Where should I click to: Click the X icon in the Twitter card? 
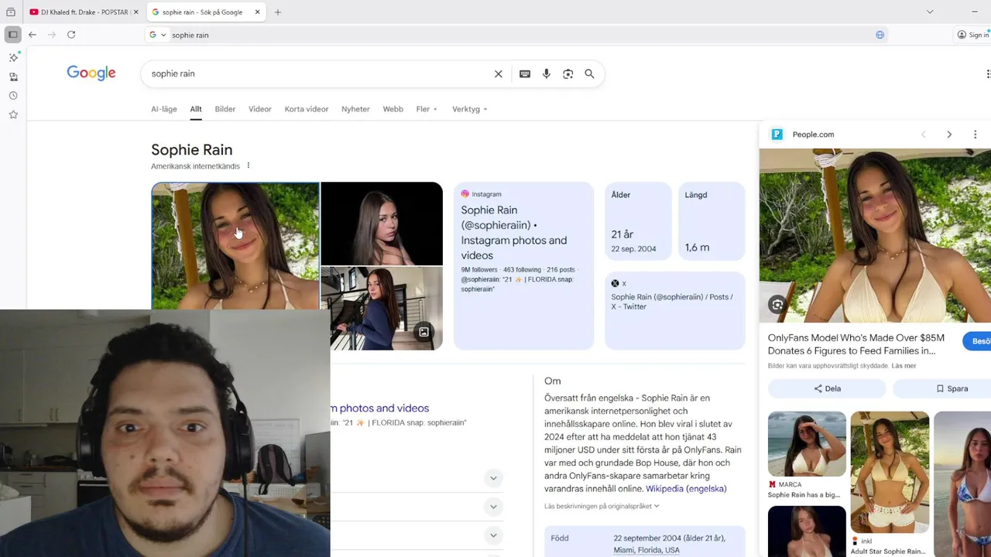(x=615, y=284)
